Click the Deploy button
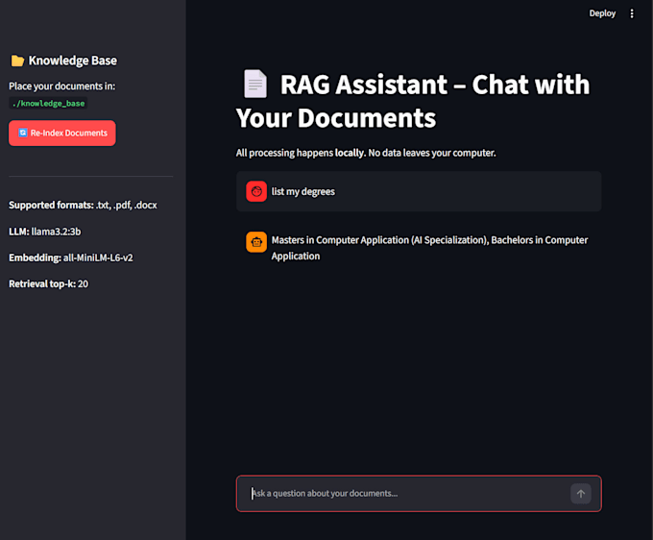653x540 pixels. (602, 13)
